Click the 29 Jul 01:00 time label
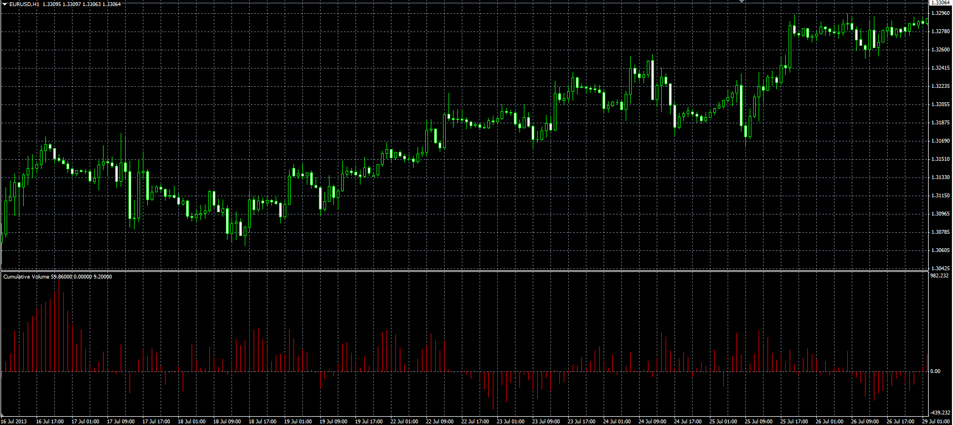This screenshot has height=425, width=953. pos(935,422)
